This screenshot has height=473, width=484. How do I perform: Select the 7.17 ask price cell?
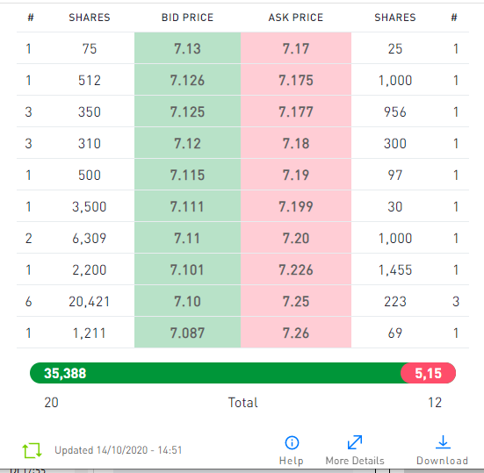coord(296,48)
